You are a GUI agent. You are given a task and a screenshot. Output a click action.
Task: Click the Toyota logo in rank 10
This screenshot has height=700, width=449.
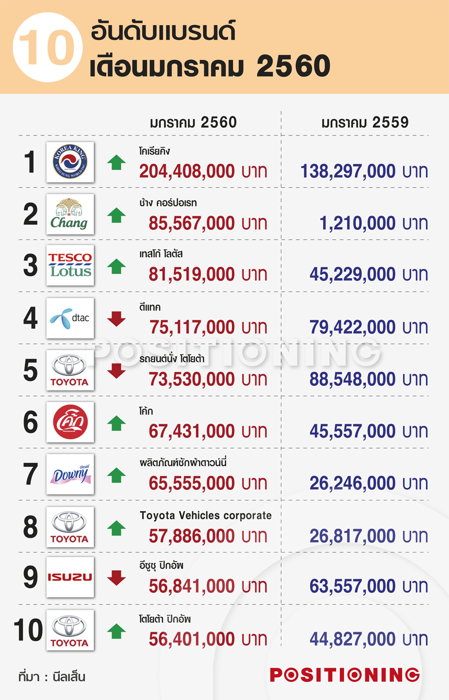(70, 630)
